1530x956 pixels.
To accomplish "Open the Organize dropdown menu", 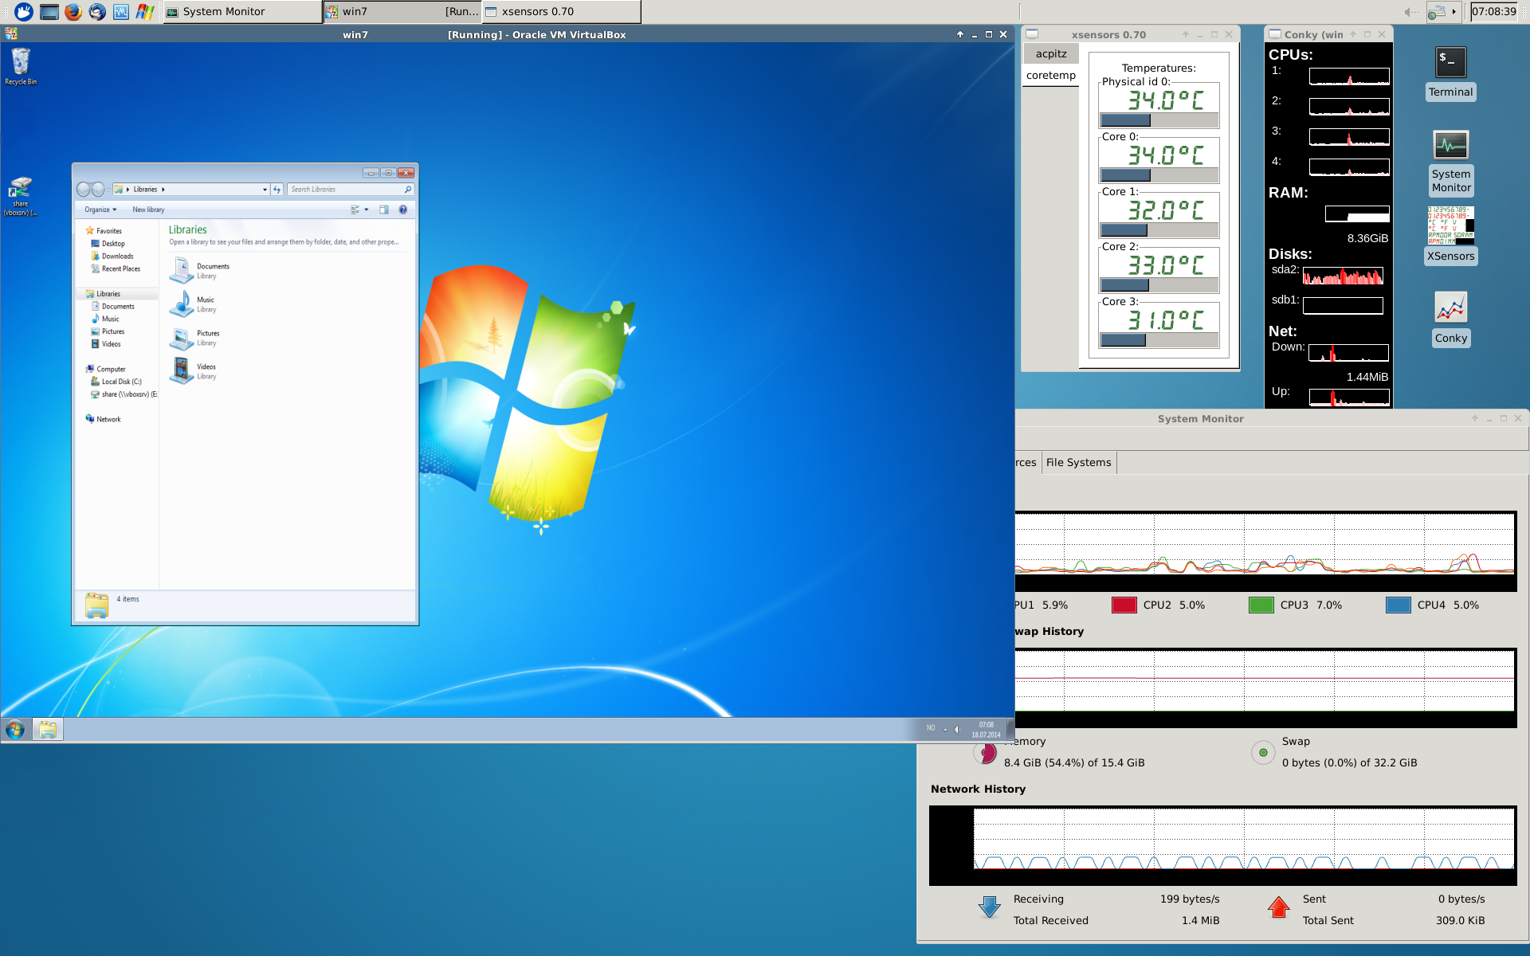I will pos(100,210).
